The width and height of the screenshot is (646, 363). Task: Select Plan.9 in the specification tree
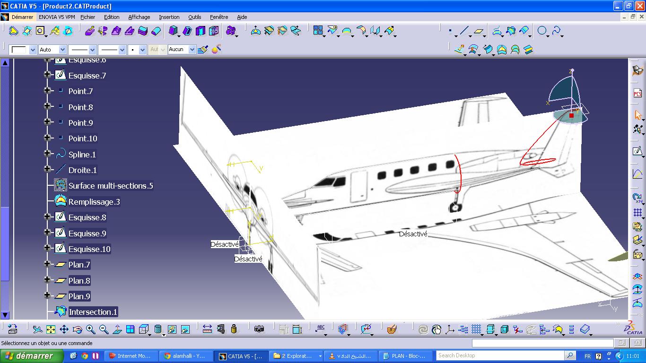79,296
